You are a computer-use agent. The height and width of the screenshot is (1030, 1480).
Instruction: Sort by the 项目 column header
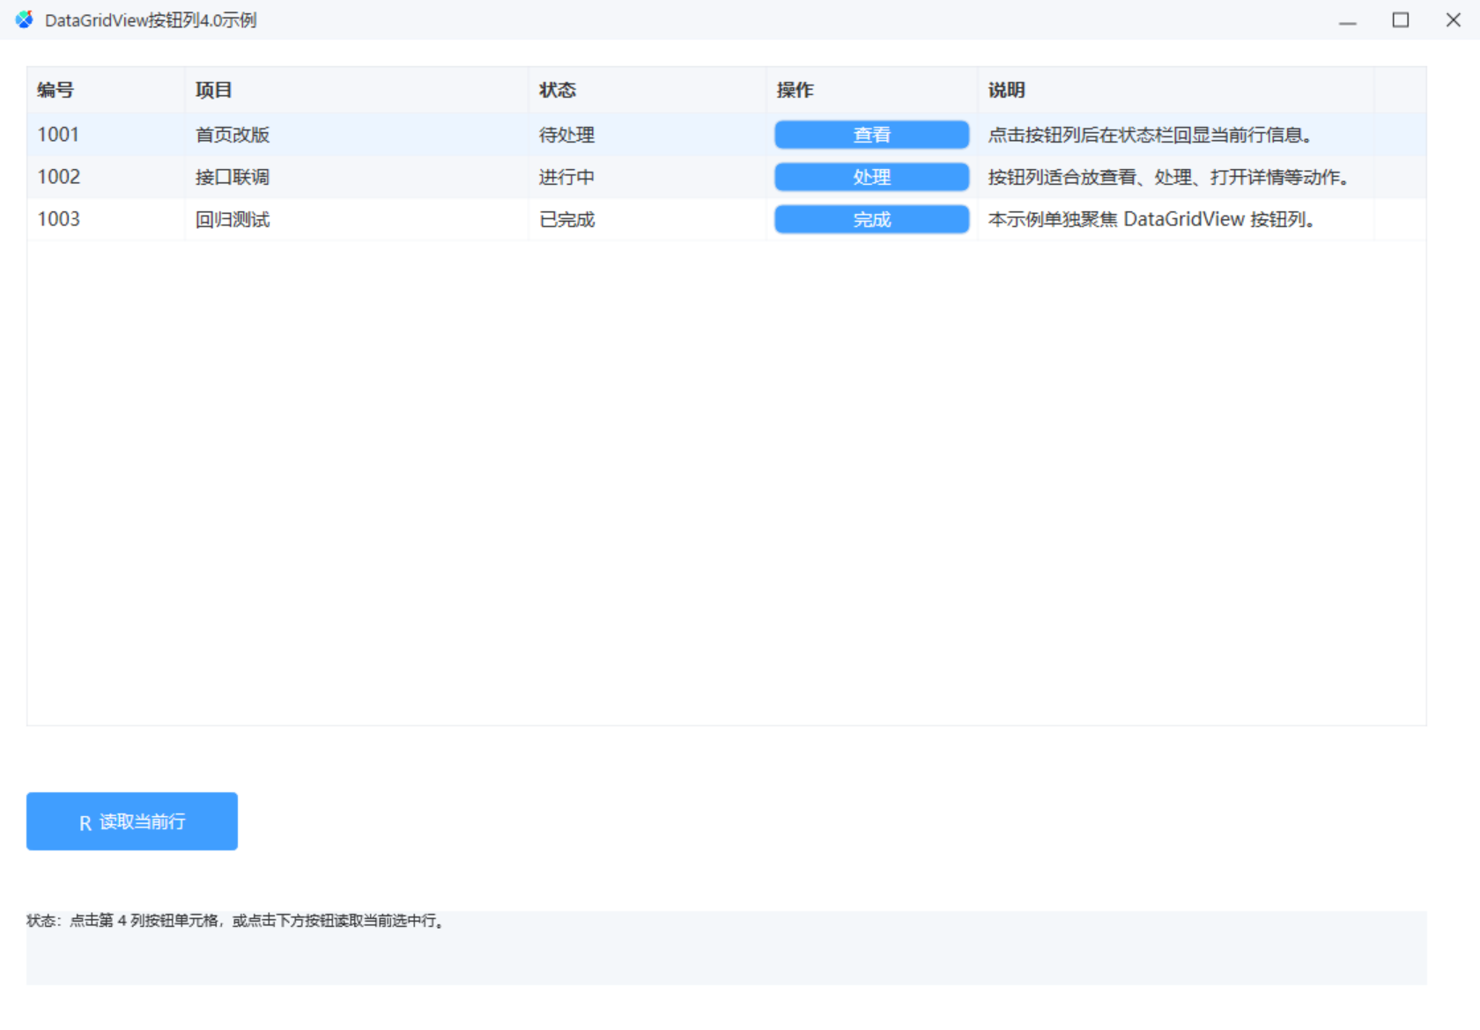(x=357, y=90)
